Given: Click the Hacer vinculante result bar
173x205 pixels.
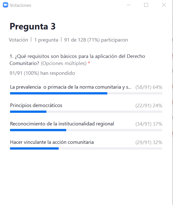Looking at the screenshot, I should pos(86,148).
